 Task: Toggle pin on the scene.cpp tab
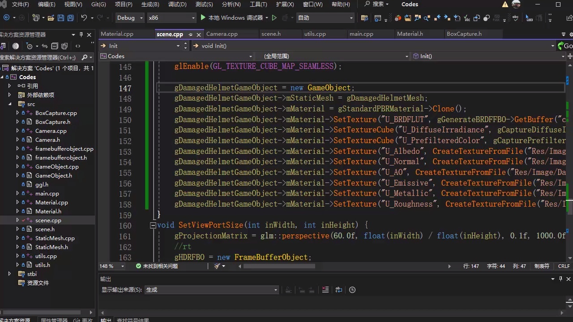(x=190, y=34)
